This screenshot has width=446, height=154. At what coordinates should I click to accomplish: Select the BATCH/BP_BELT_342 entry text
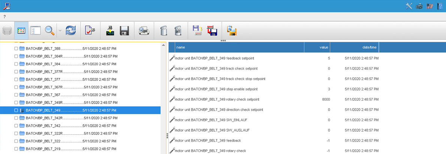coord(71,126)
